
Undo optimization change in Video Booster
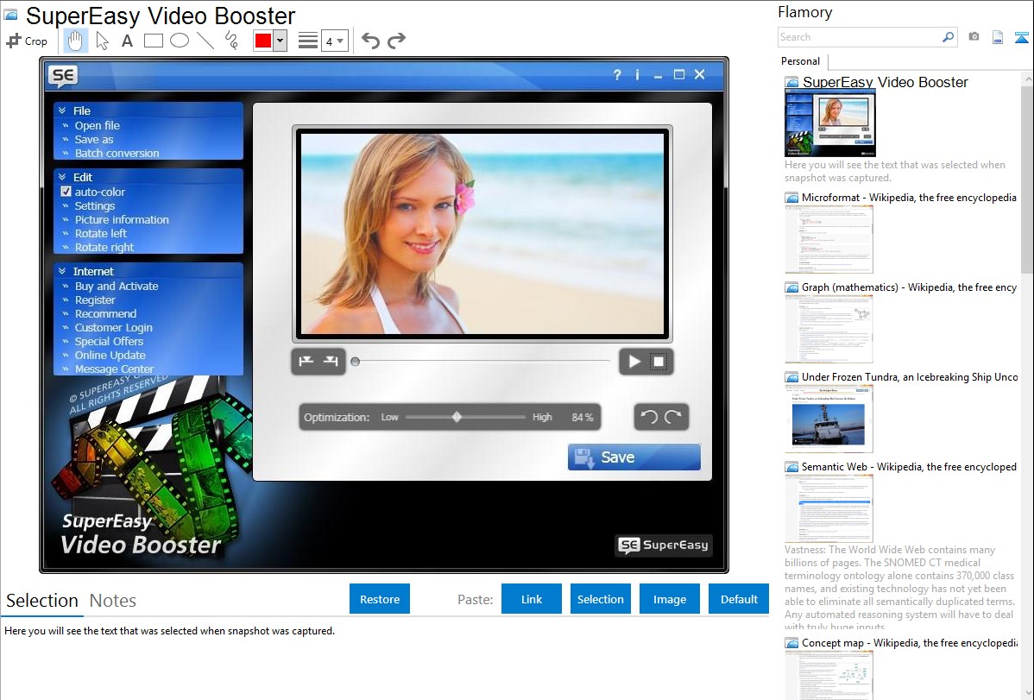(650, 417)
